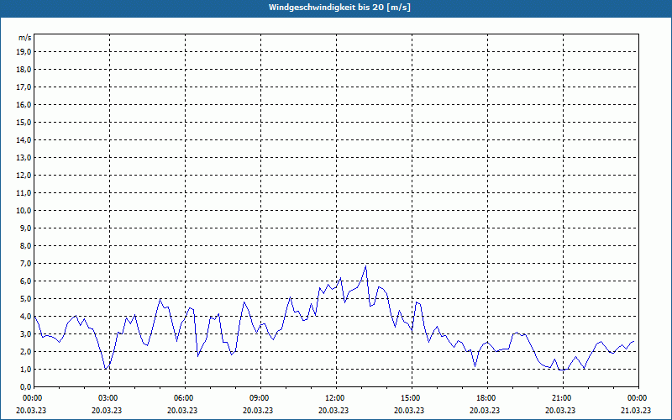This screenshot has width=672, height=420.
Task: Pick the 2,0 y-axis value
Action: click(25, 352)
